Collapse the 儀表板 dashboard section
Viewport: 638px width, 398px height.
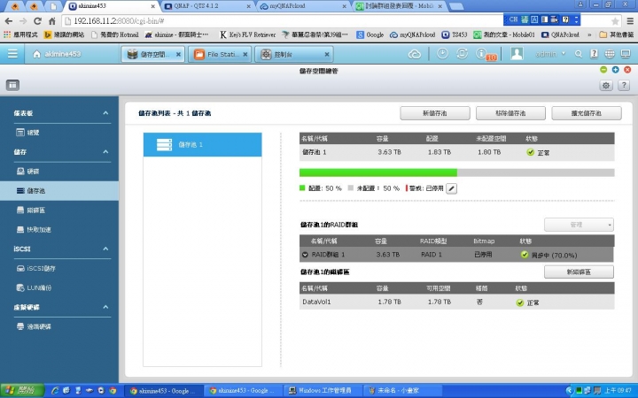coord(105,113)
